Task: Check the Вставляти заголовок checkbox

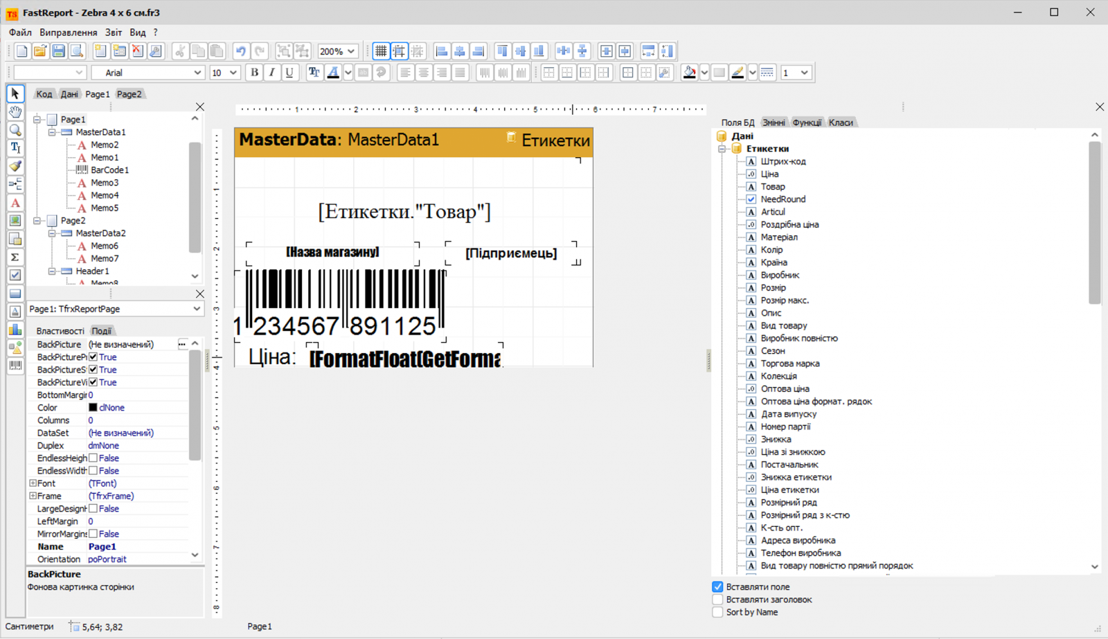Action: click(717, 600)
